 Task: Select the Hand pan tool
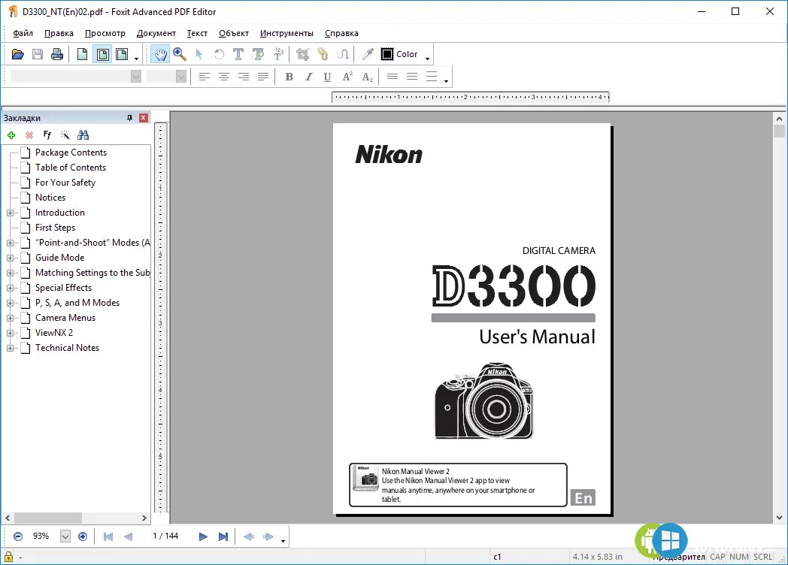pos(160,54)
